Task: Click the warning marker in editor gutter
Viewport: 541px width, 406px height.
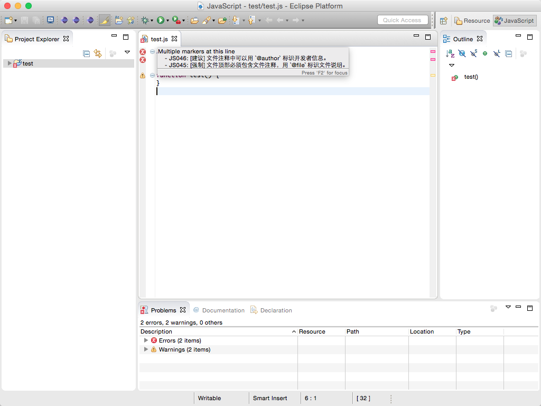Action: coord(143,76)
